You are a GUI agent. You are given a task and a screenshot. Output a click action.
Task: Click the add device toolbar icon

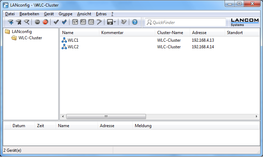(10, 22)
